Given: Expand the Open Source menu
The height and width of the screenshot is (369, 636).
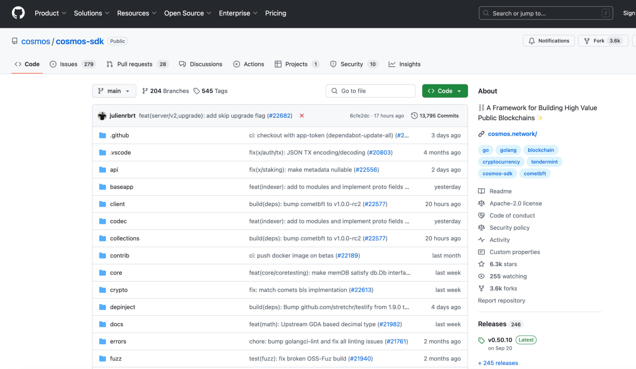Looking at the screenshot, I should (x=187, y=13).
